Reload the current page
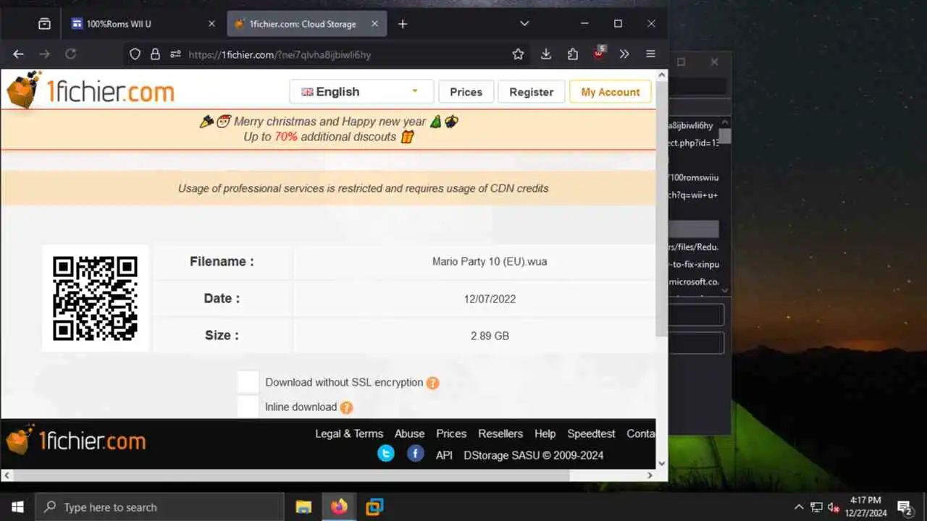 71,54
